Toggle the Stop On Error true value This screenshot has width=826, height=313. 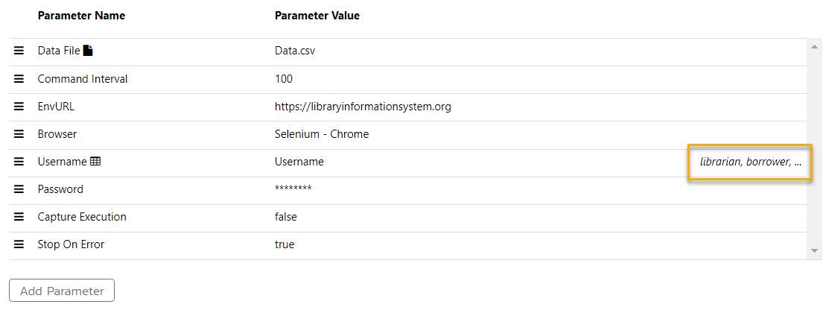[x=285, y=244]
